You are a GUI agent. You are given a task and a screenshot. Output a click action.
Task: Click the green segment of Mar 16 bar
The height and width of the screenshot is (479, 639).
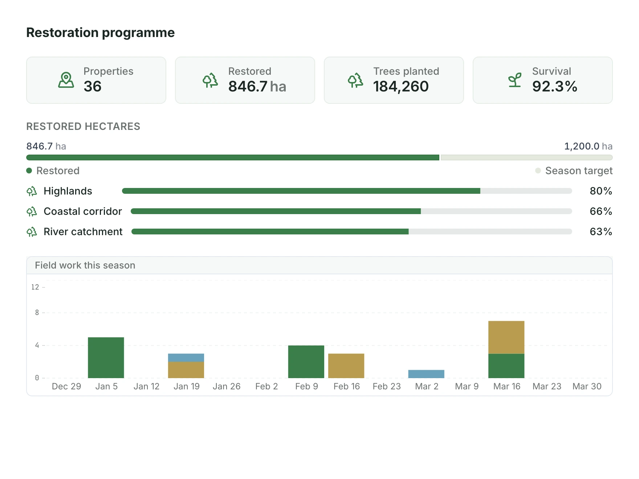tap(506, 366)
